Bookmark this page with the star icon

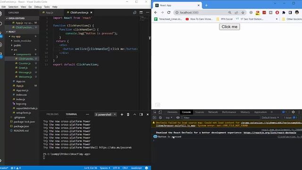click(x=243, y=13)
